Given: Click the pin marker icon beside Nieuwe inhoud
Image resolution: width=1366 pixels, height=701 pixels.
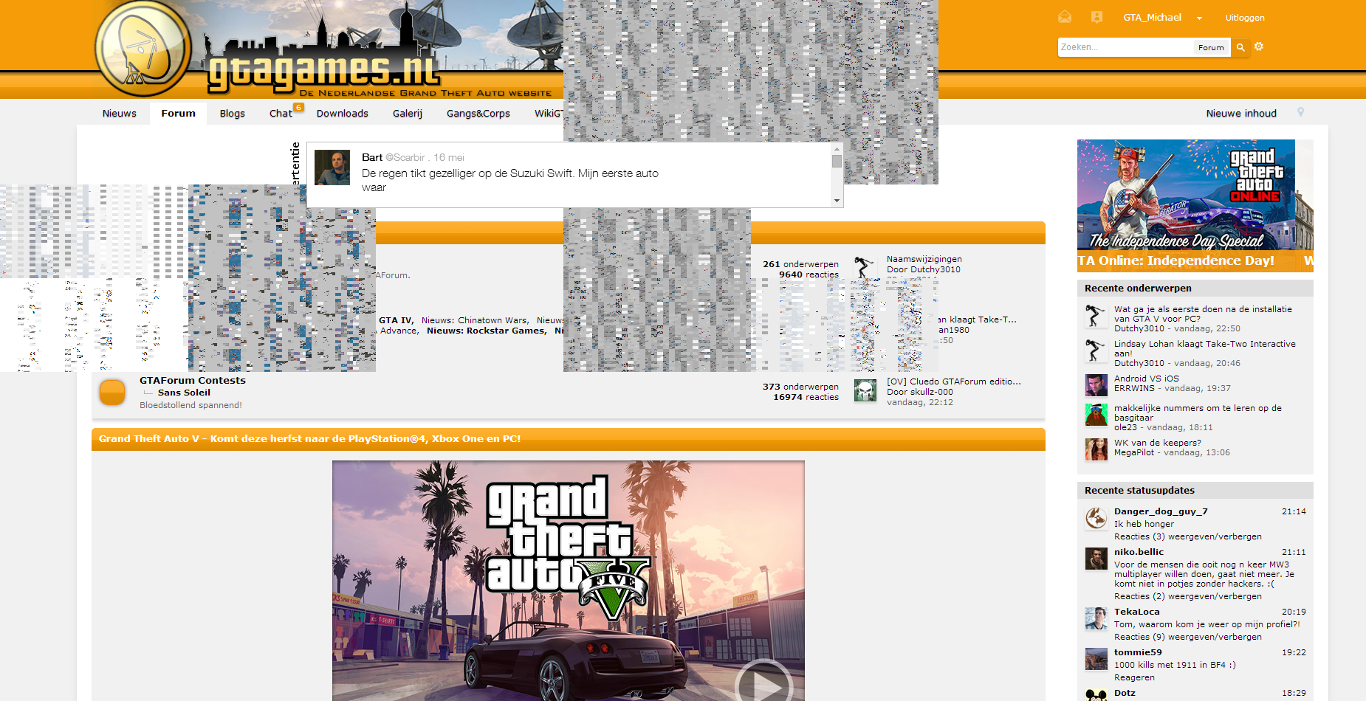Looking at the screenshot, I should tap(1300, 112).
